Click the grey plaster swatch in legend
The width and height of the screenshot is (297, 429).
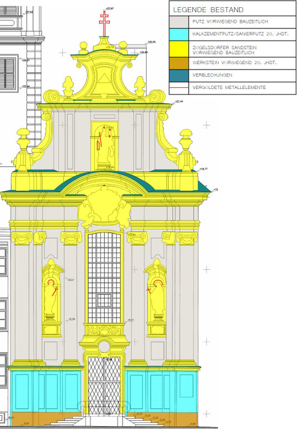[179, 22]
